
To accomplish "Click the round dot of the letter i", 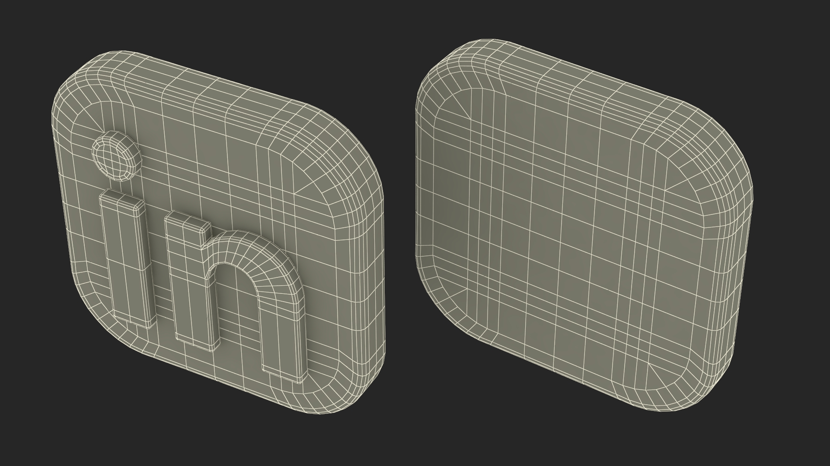I will (x=117, y=156).
